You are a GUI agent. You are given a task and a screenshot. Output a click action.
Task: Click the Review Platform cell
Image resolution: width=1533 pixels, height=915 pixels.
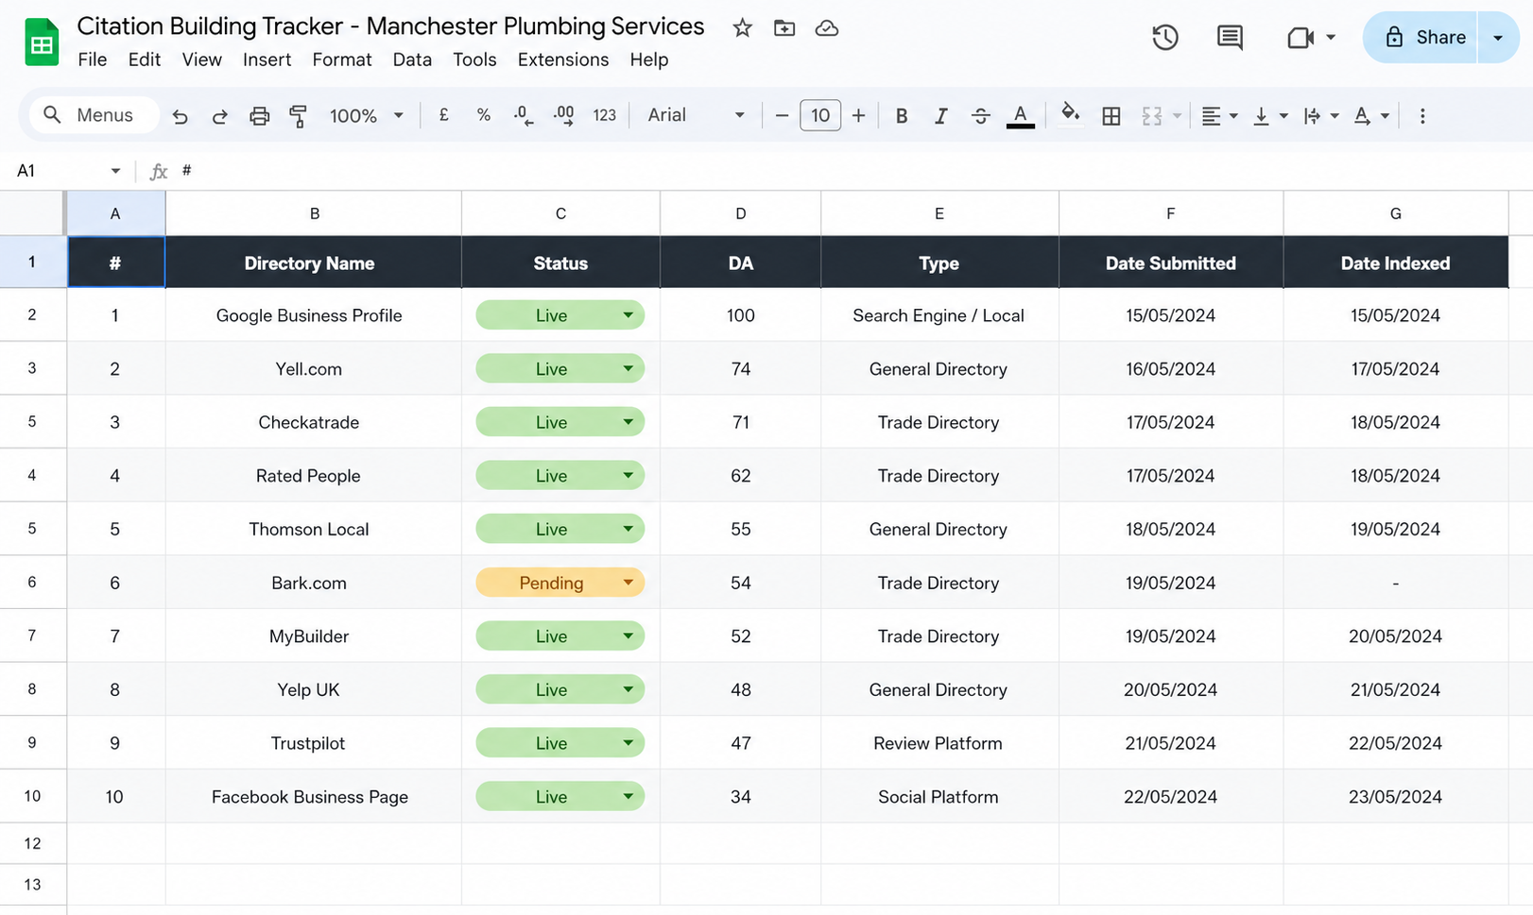(x=939, y=743)
